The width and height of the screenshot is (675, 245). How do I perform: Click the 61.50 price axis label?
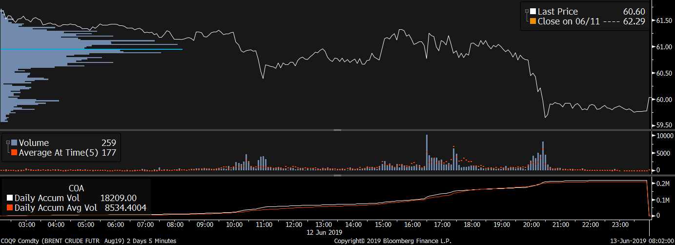click(x=664, y=20)
